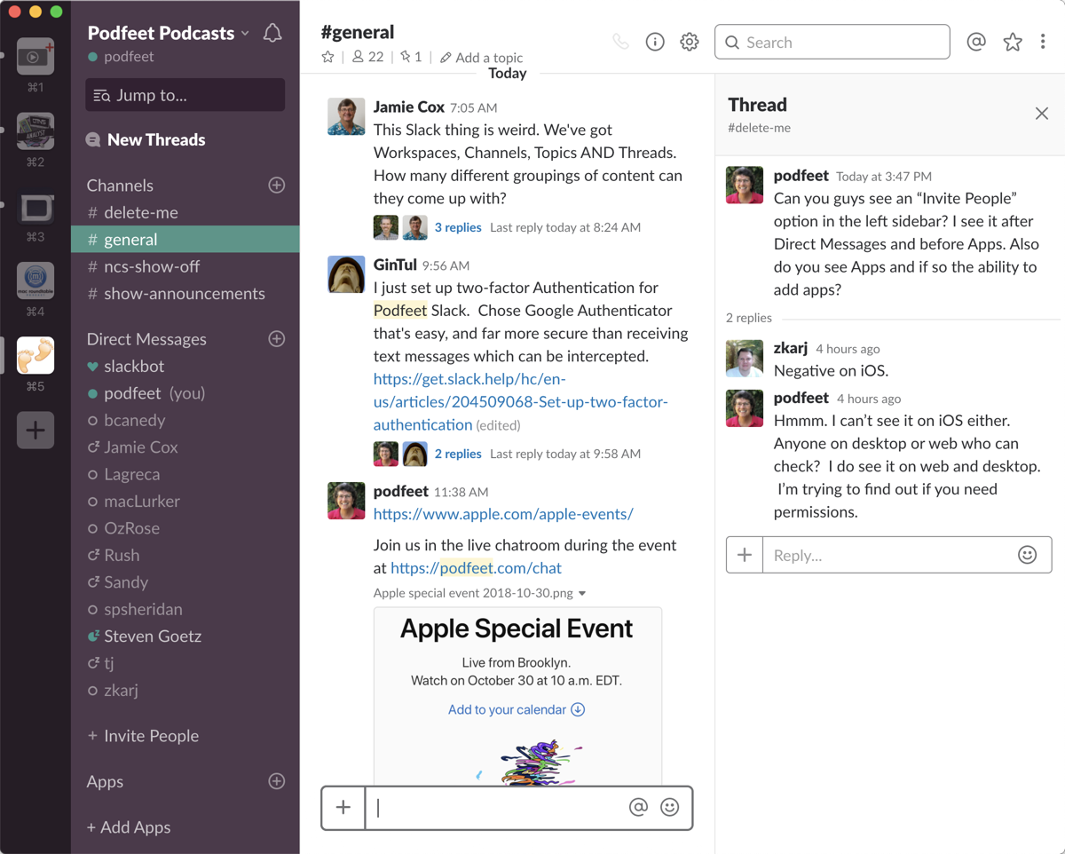This screenshot has width=1065, height=854.
Task: Switch to second workspace icon ⌘2
Action: 35,131
